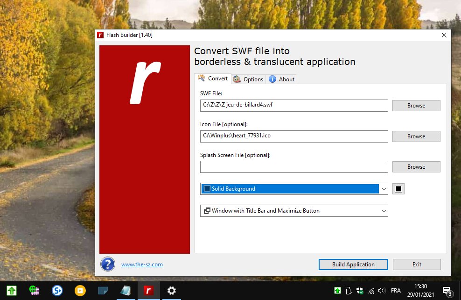461x300 pixels.
Task: Open the tilted notepad taskbar icon
Action: coord(126,291)
